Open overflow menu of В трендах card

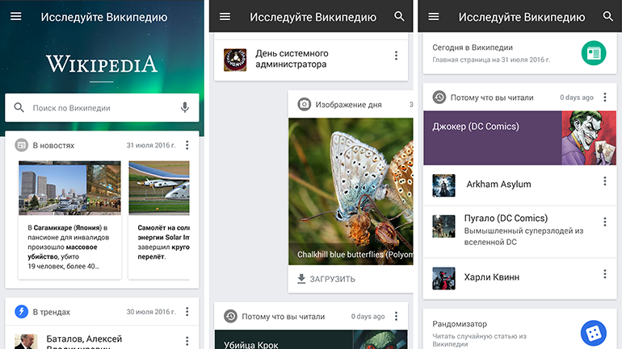tap(187, 312)
